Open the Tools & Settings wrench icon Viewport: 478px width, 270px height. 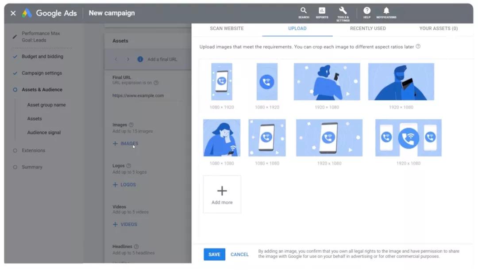[x=343, y=14]
